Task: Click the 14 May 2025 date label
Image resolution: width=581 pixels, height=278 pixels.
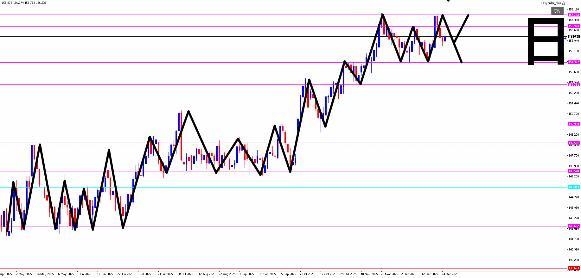Action: click(45, 274)
